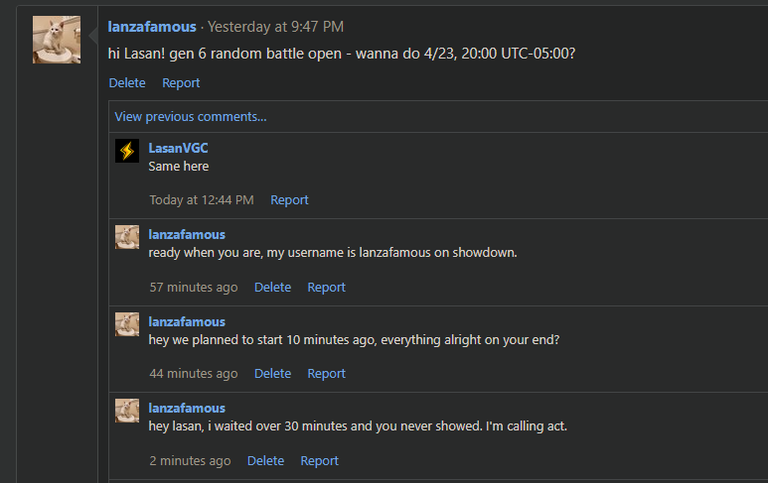The height and width of the screenshot is (483, 768).
Task: Report the comment posted 57 minutes ago
Action: (326, 288)
